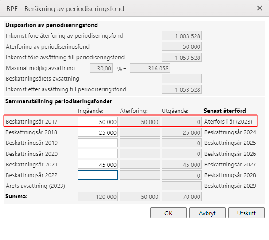Click the 316 058 amount field
The width and height of the screenshot is (269, 240).
tap(150, 68)
